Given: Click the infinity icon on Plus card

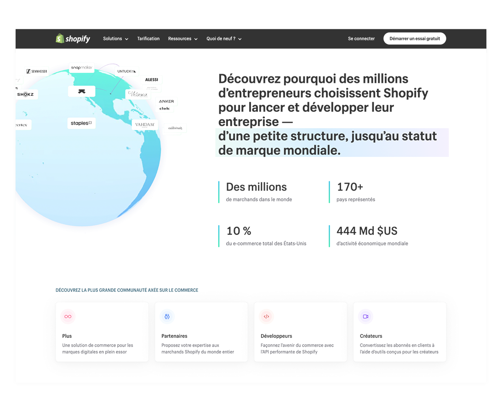Looking at the screenshot, I should pyautogui.click(x=68, y=316).
